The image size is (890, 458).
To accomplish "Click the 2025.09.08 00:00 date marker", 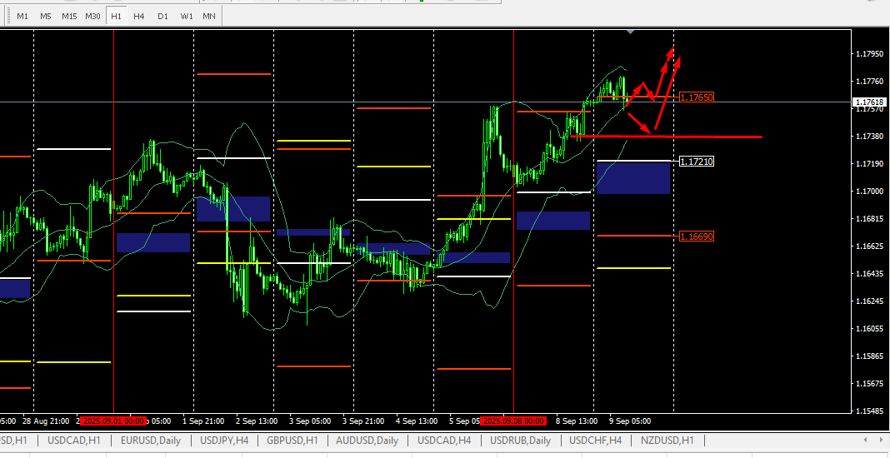I will 512,421.
